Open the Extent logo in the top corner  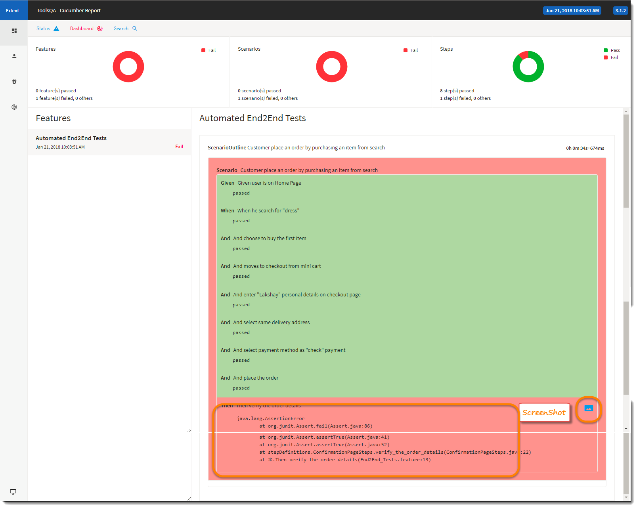coord(13,10)
